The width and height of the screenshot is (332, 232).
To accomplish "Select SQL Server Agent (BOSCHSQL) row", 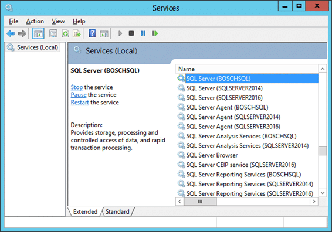I will pos(248,107).
